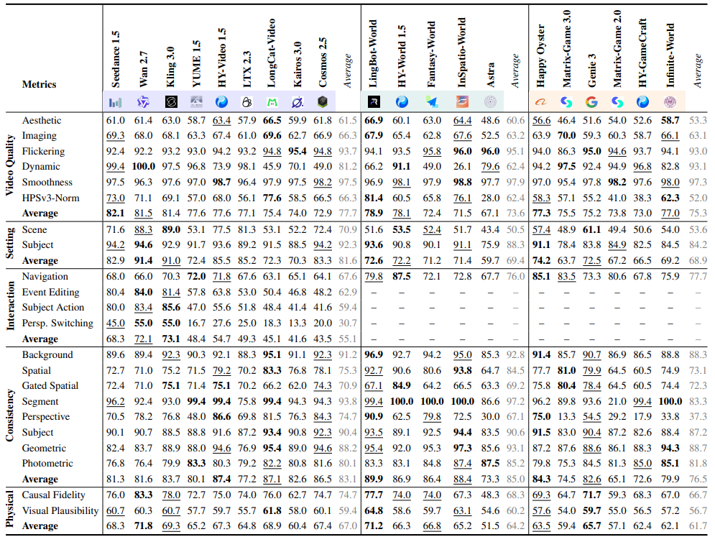Viewport: 715px width, 537px height.
Task: Click the Happy Oyster orange logo icon
Action: pos(541,102)
